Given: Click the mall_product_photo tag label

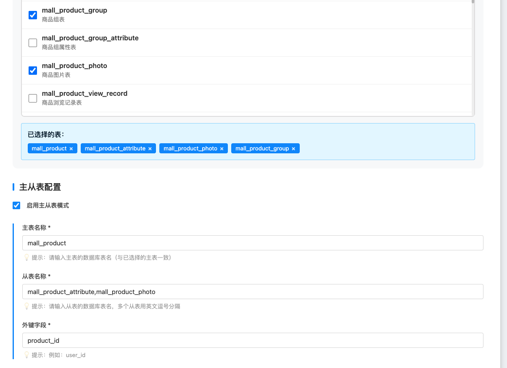Looking at the screenshot, I should [x=190, y=149].
